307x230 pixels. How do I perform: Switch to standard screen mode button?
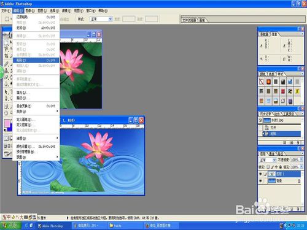6,146
